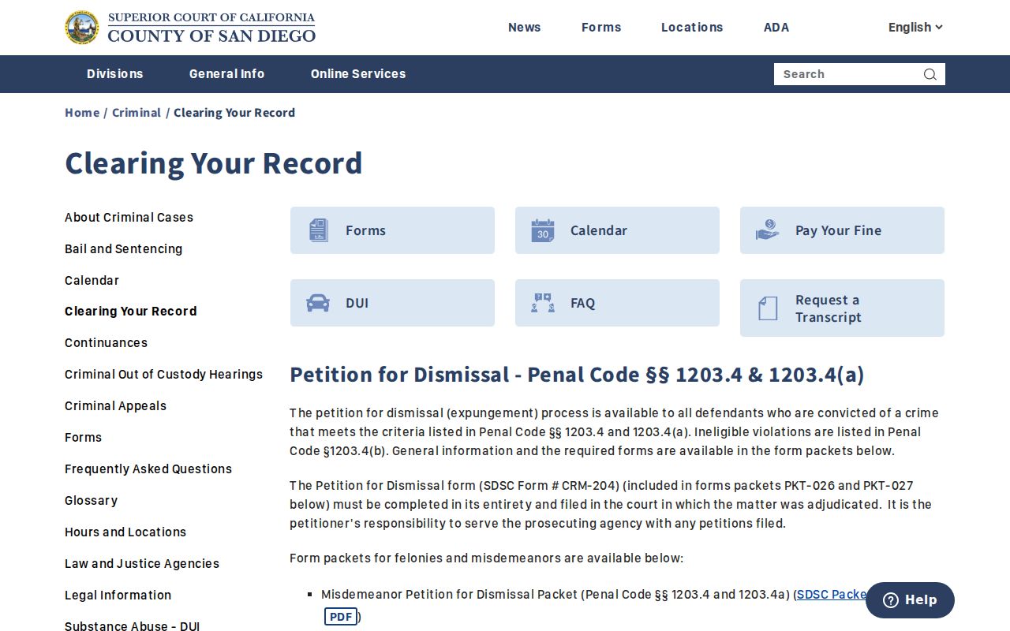
Task: Open the General Info menu
Action: click(226, 74)
